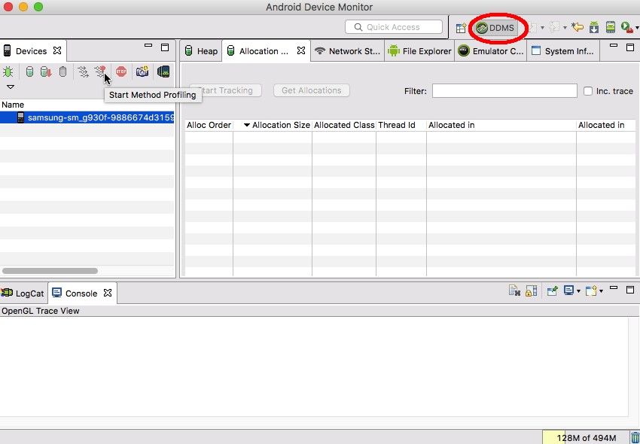Click the heap status 128M of 494M

click(586, 438)
